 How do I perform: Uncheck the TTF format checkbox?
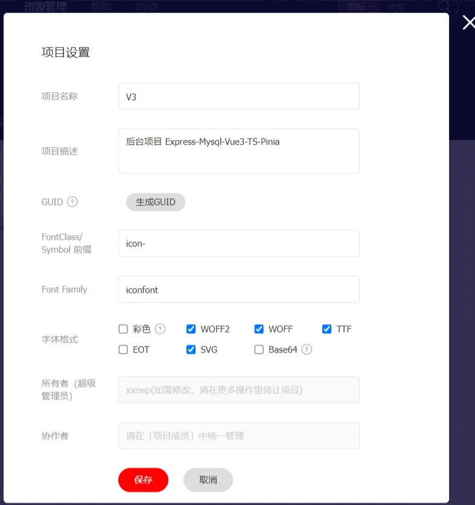[327, 329]
